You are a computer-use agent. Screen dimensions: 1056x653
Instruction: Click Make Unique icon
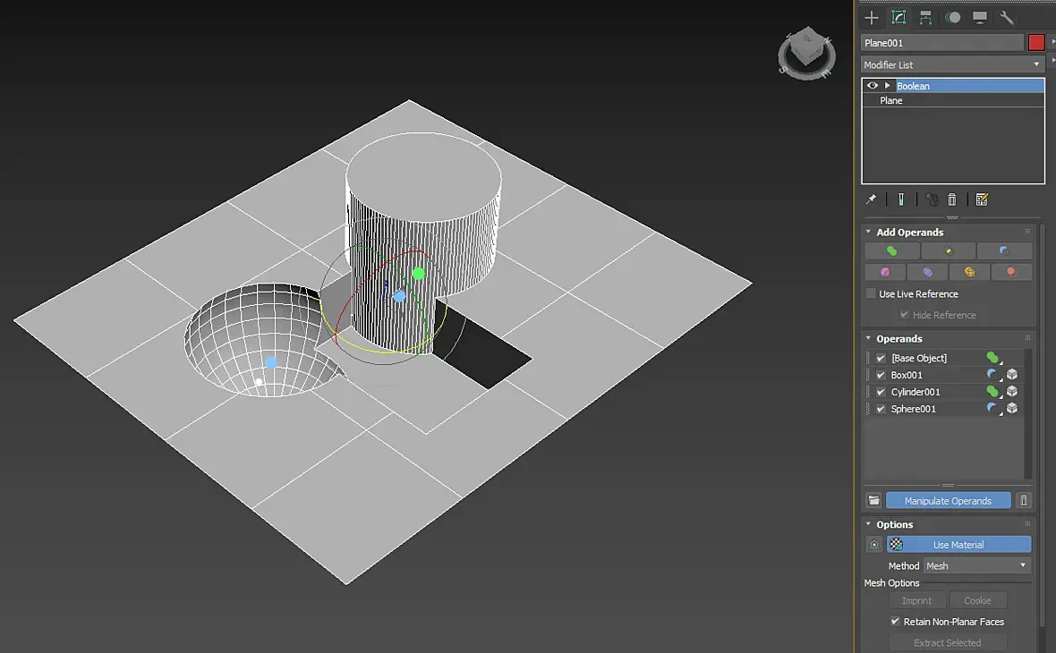[x=932, y=199]
